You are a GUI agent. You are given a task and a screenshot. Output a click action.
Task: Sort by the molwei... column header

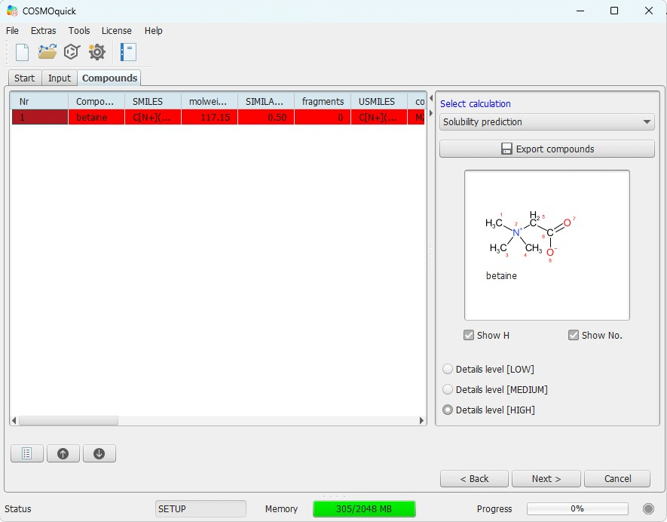(210, 101)
